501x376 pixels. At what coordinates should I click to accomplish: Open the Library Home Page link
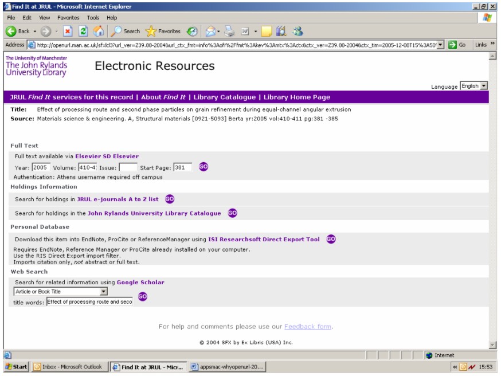tap(297, 97)
